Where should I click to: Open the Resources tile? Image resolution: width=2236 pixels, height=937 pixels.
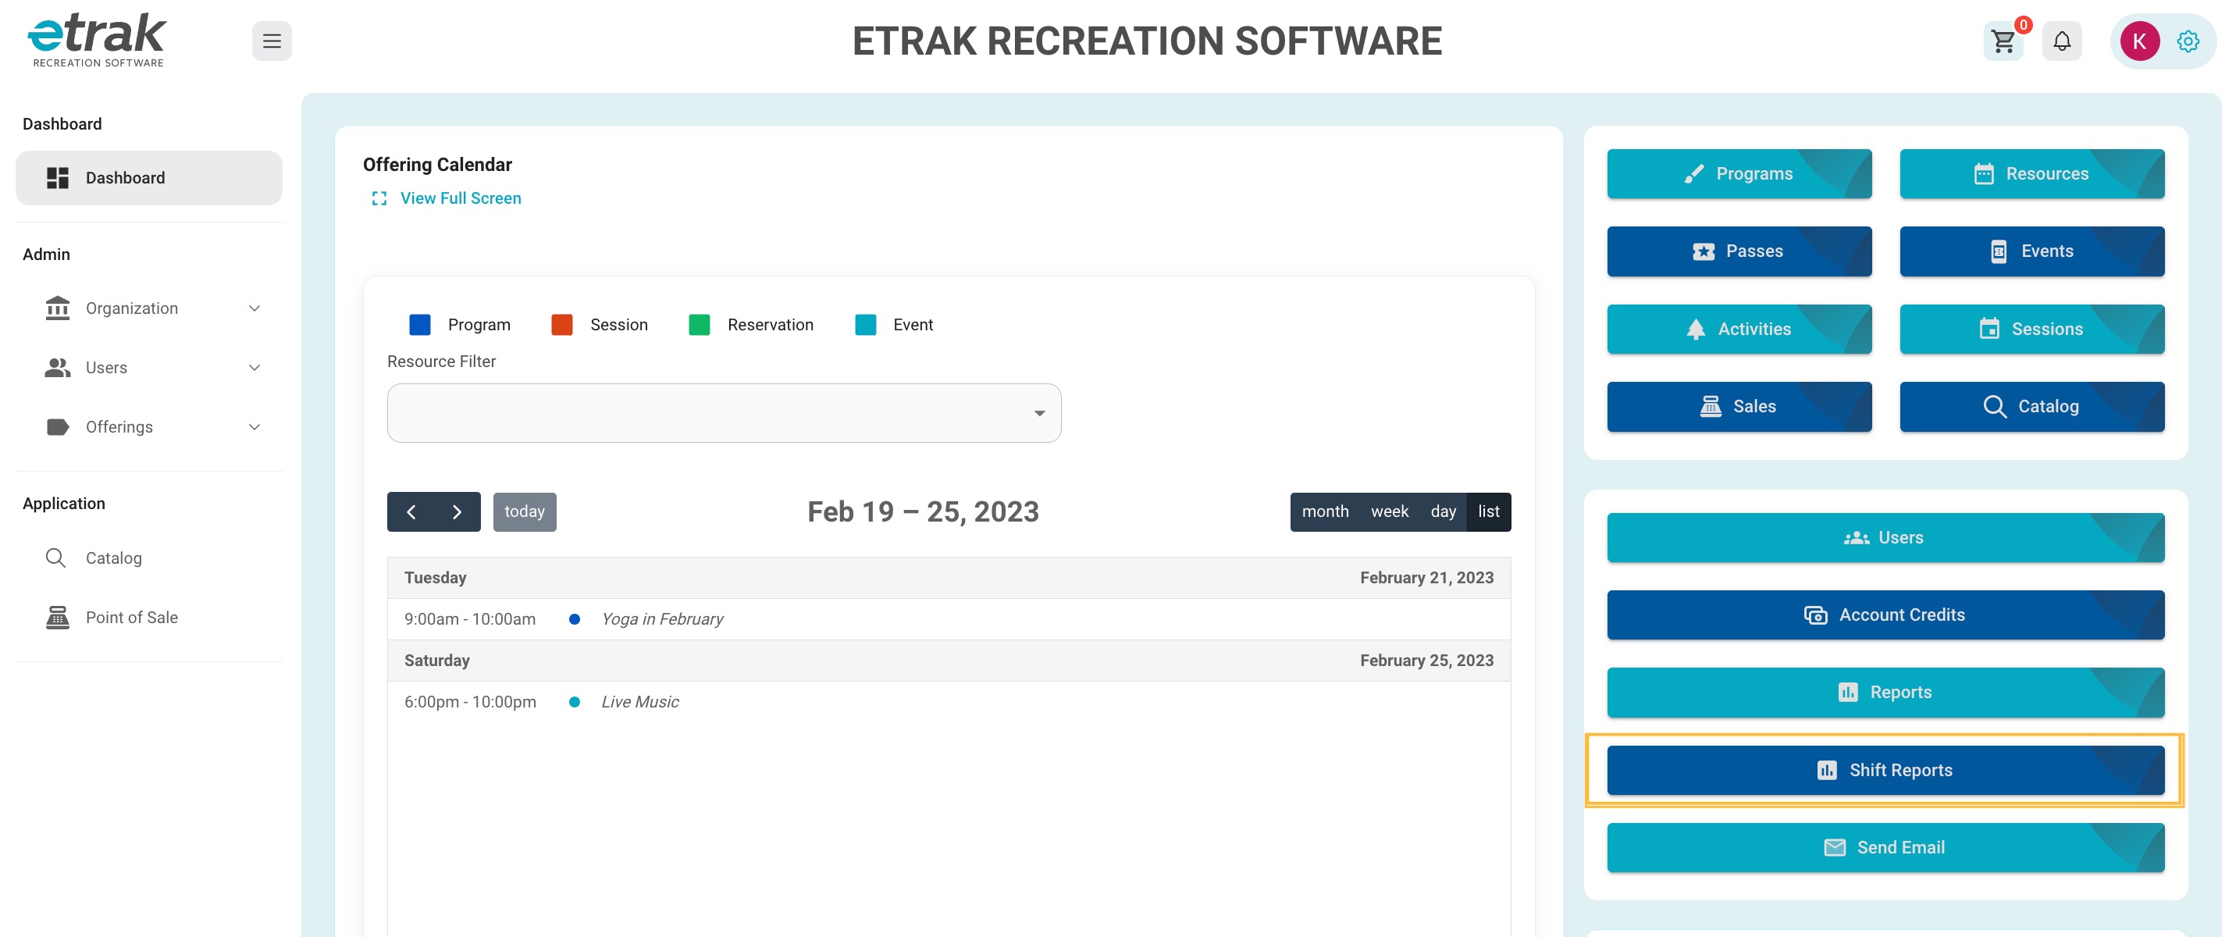click(2032, 173)
